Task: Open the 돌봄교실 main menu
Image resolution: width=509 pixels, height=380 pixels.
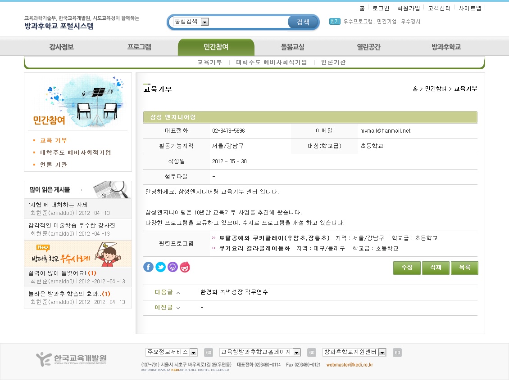Action: pos(292,47)
